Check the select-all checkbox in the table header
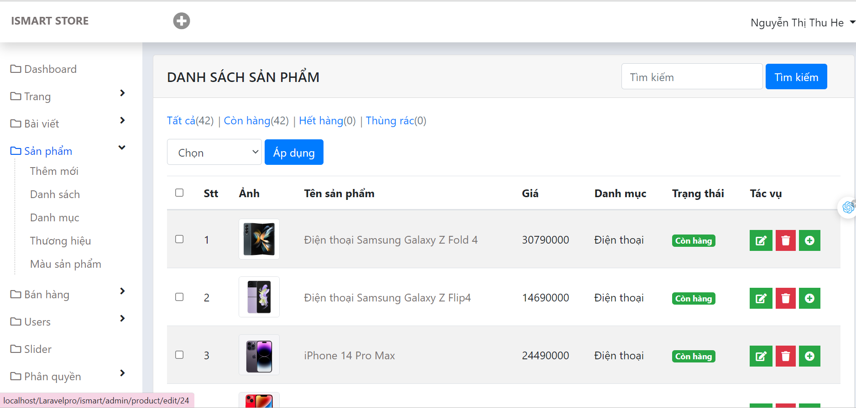Image resolution: width=856 pixels, height=408 pixels. click(x=179, y=193)
